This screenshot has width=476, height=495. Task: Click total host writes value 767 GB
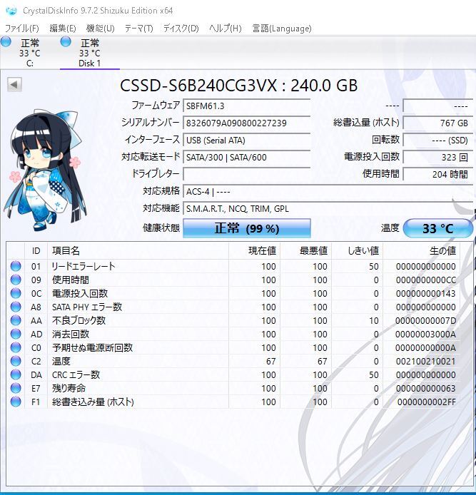pyautogui.click(x=437, y=123)
